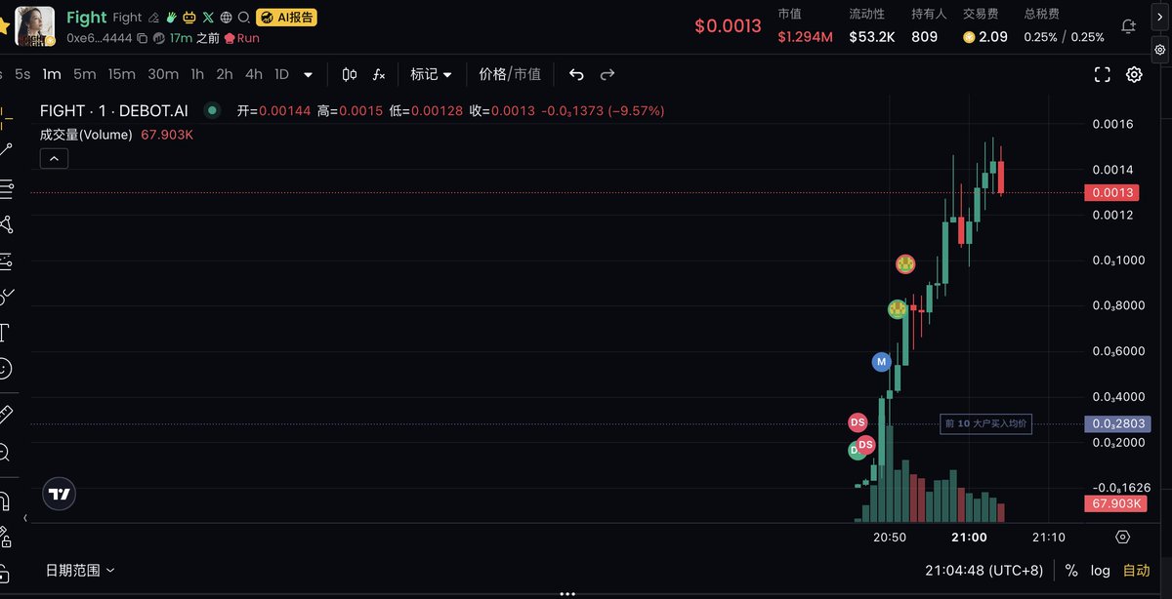Copy the contract address 0xe6...4444
This screenshot has width=1172, height=599.
(x=143, y=38)
